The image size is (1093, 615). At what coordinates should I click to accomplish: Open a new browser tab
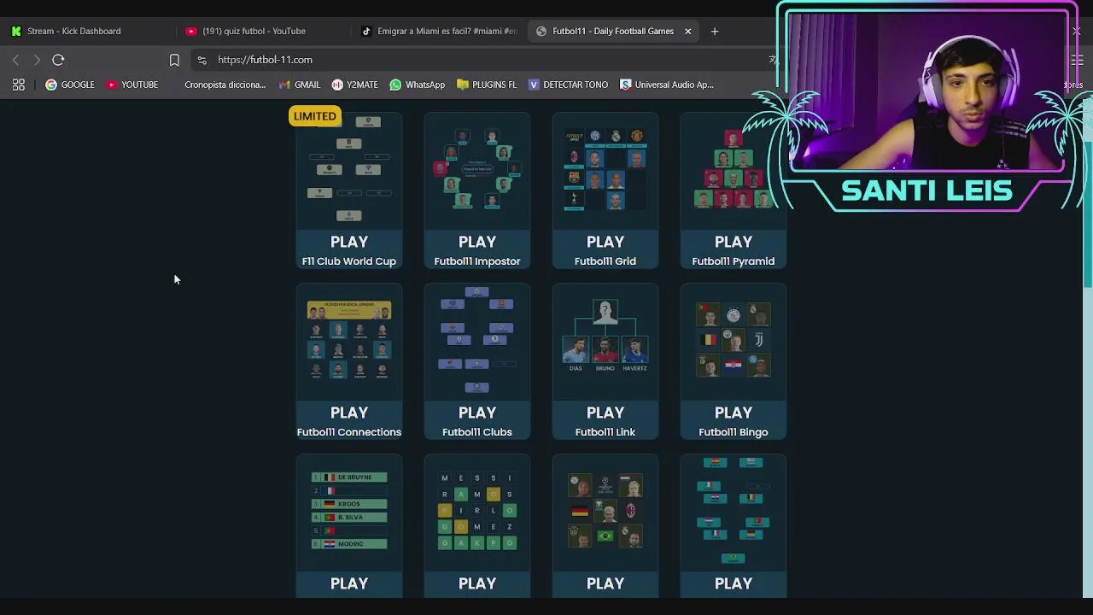coord(715,31)
